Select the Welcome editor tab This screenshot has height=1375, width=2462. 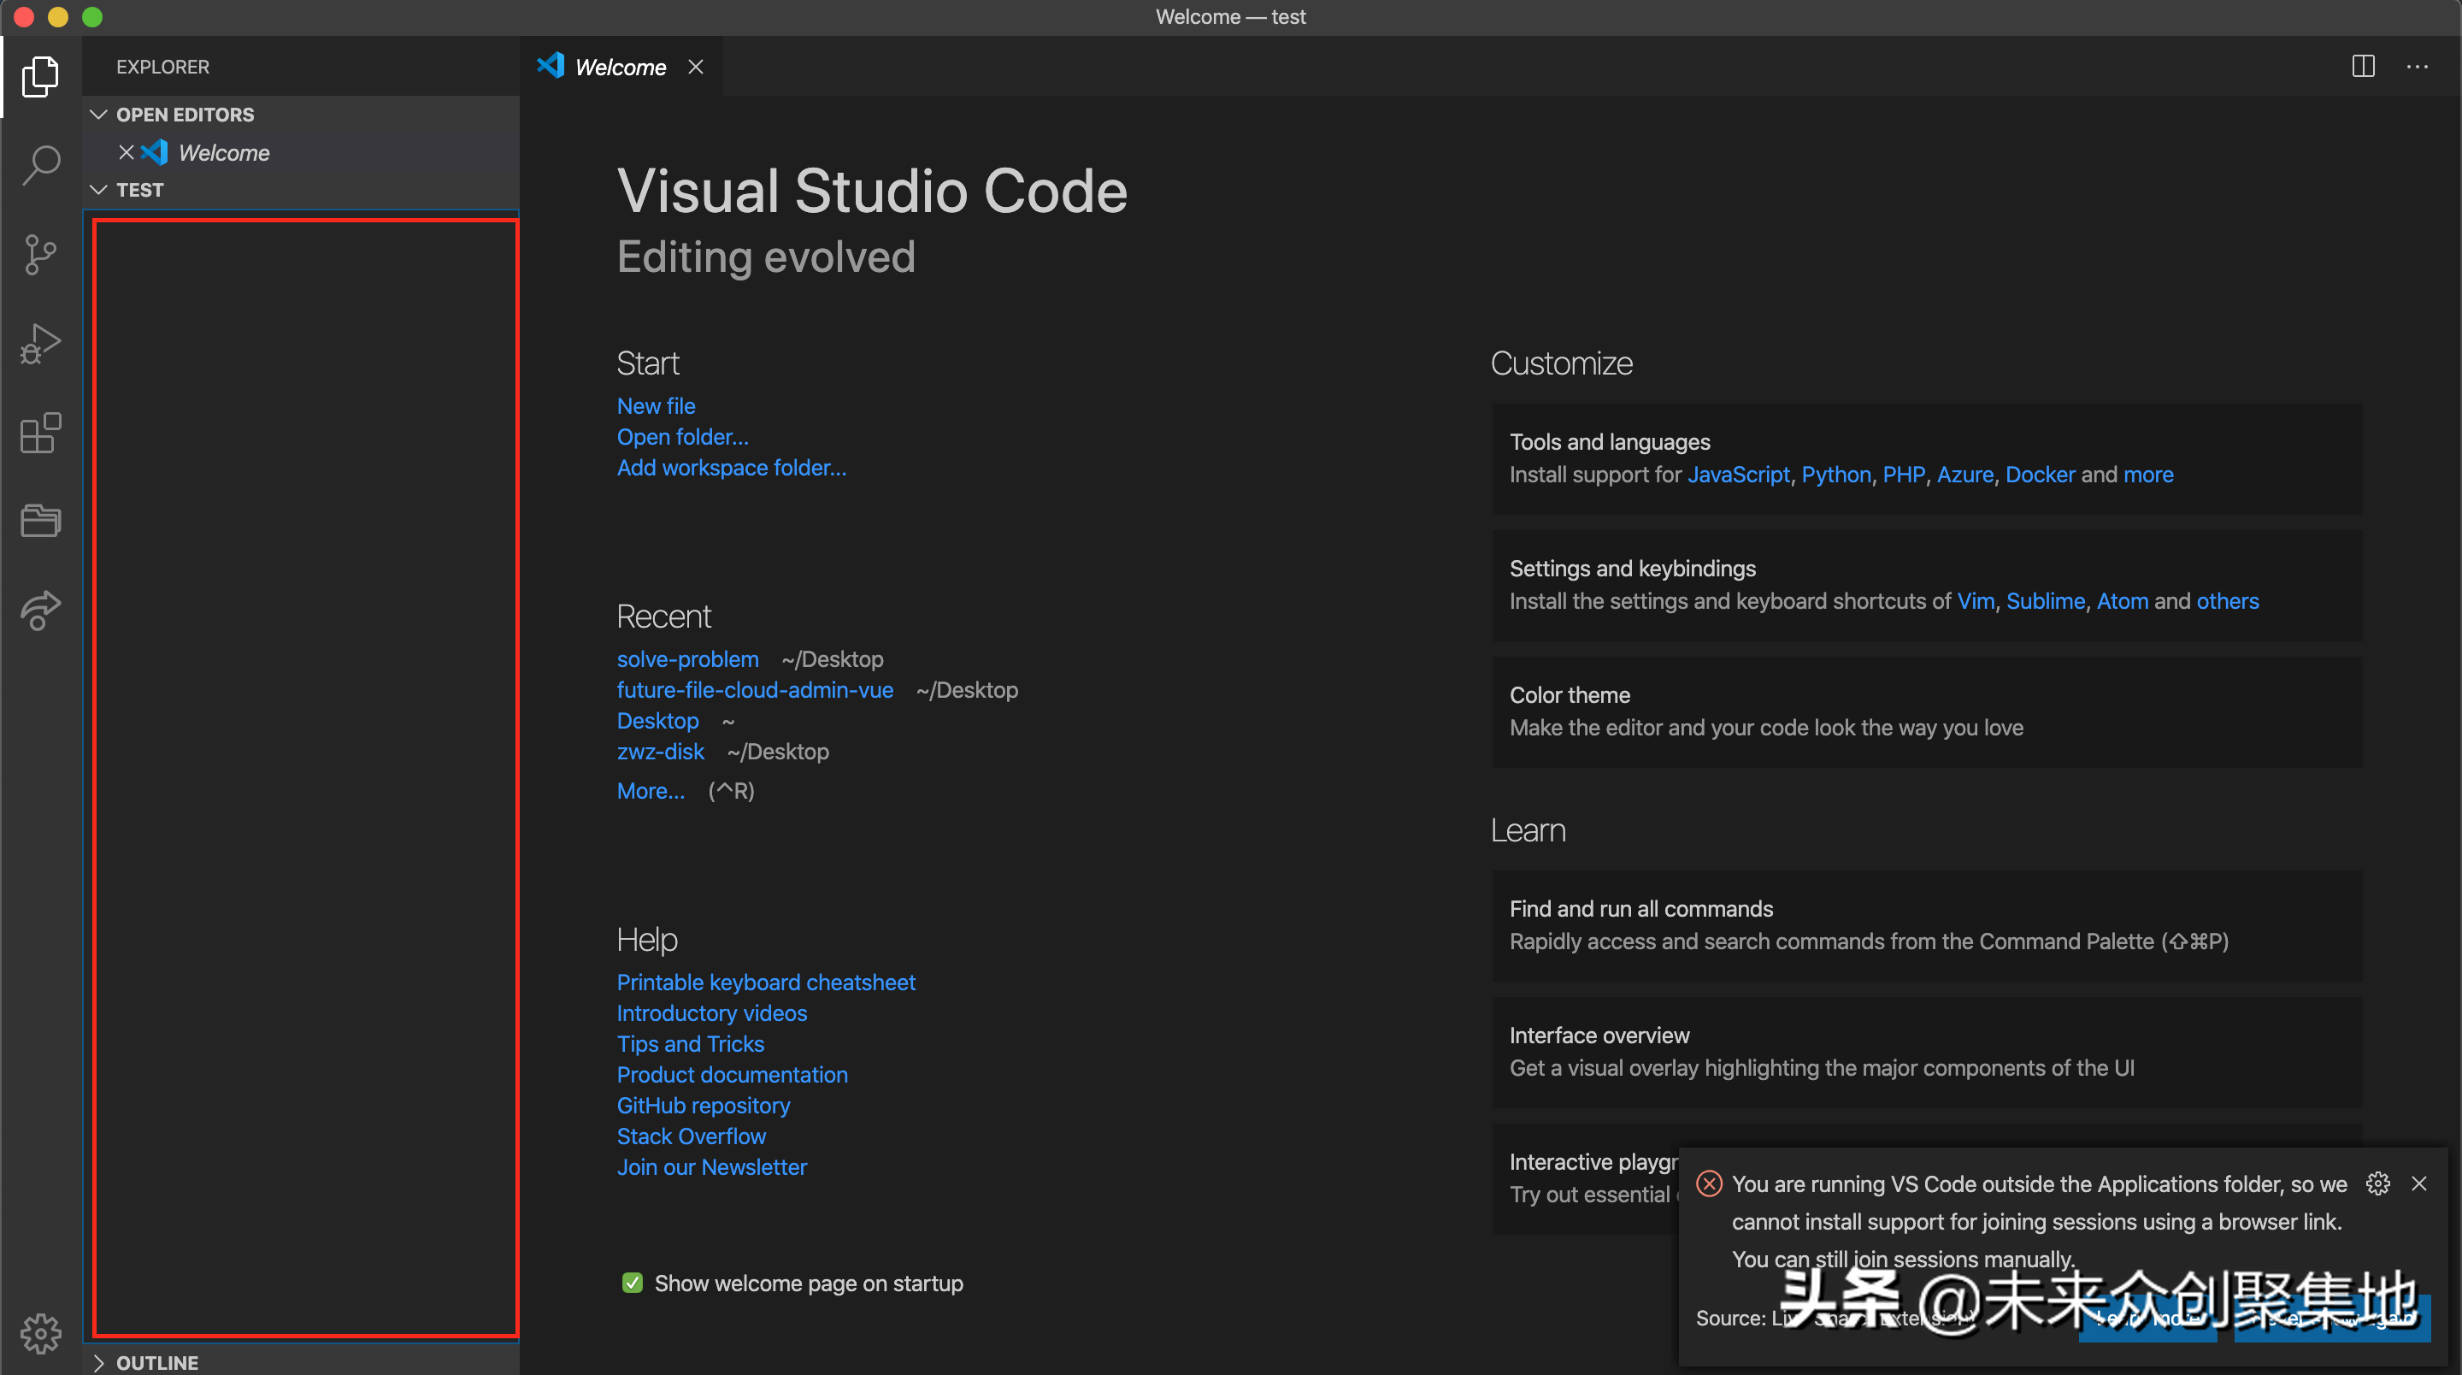click(621, 67)
